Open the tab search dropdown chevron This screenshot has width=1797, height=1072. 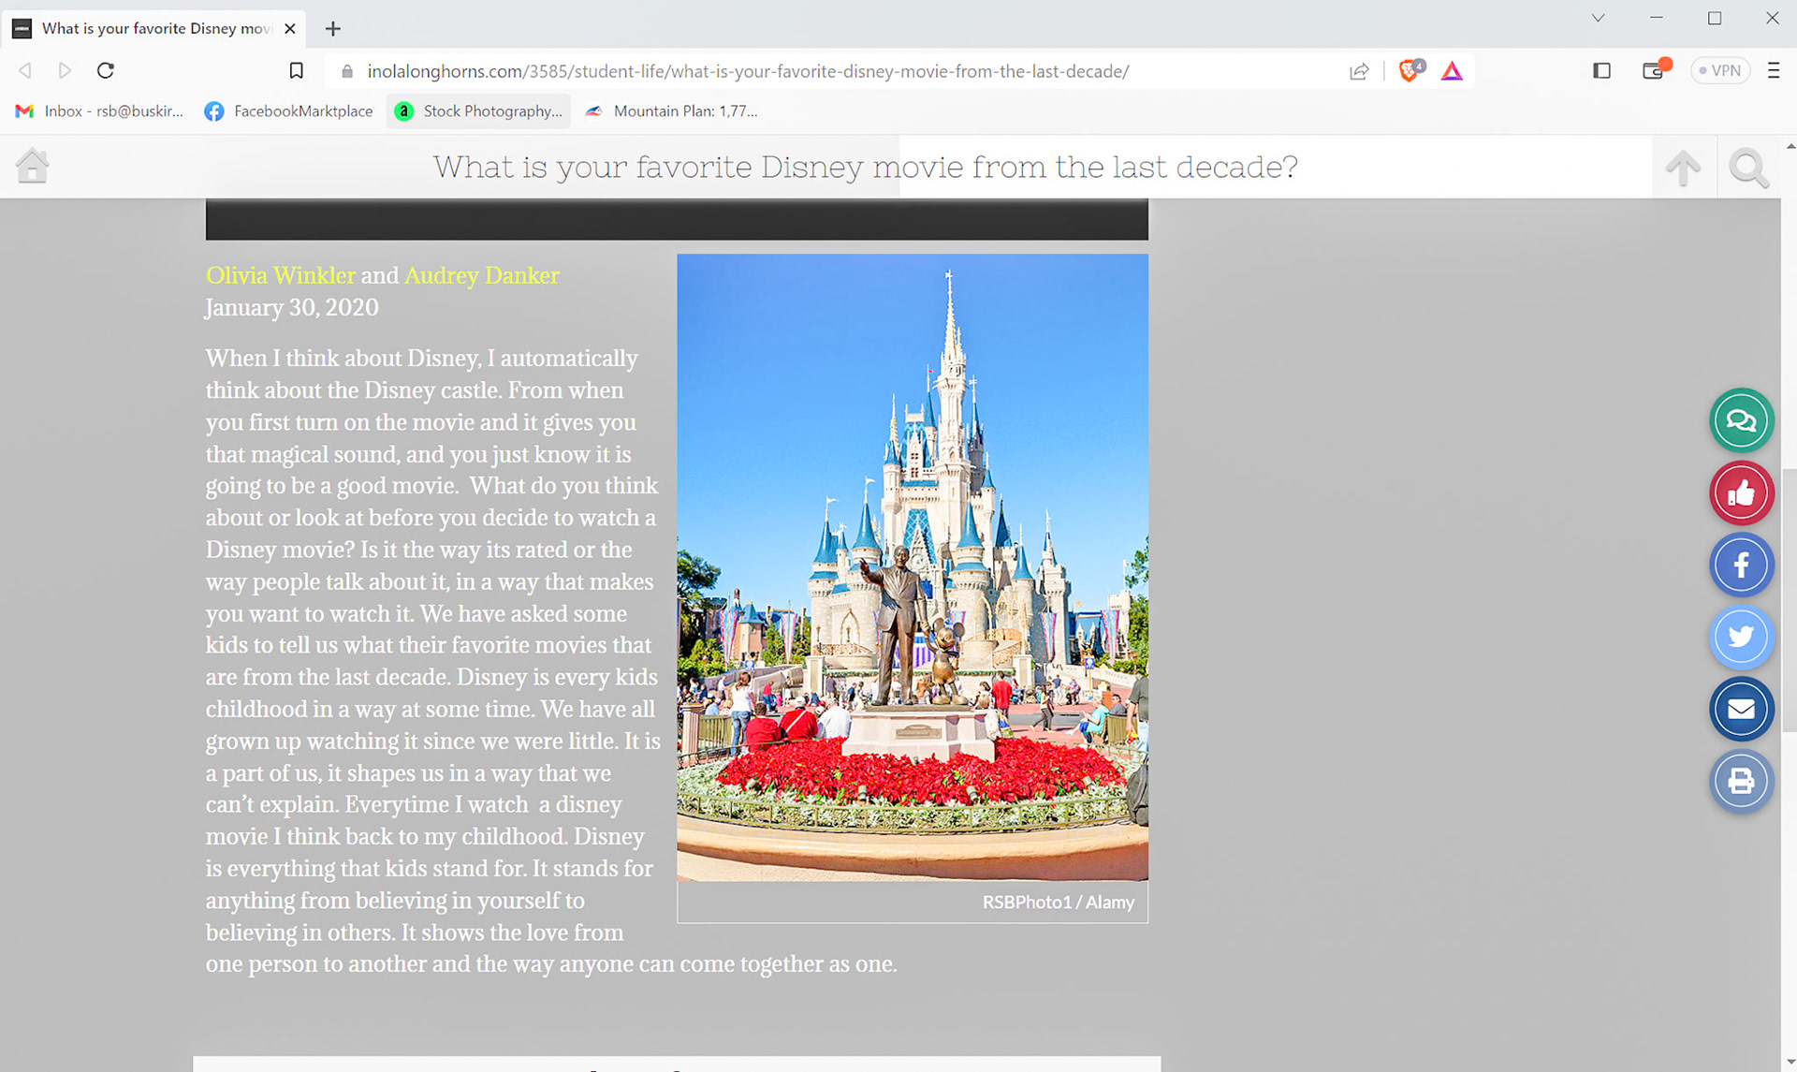point(1598,18)
